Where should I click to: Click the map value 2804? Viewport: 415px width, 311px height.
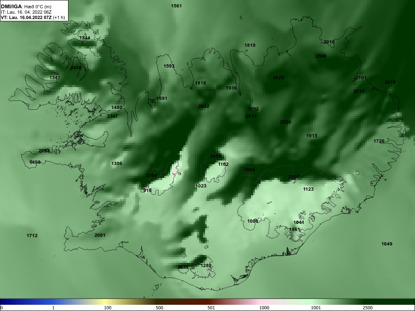(x=249, y=170)
